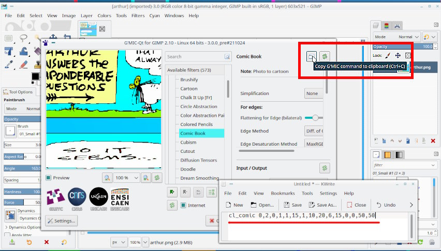Click arthur image thumbnail tab
Image resolution: width=441 pixels, height=251 pixels.
pyautogui.click(x=89, y=29)
